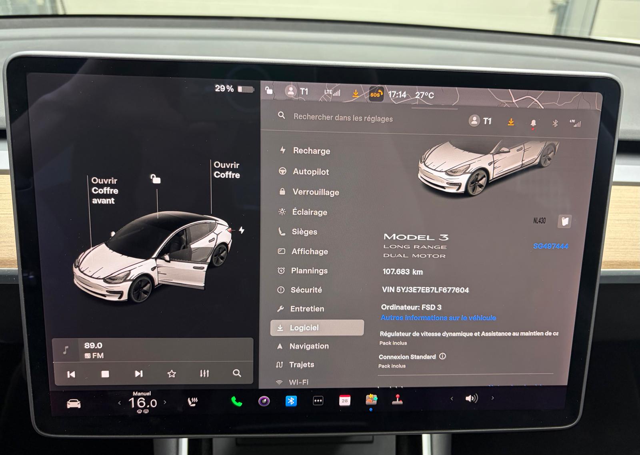Tap the settings search magnifier icon
Screen dimensions: 640x455
(282, 116)
